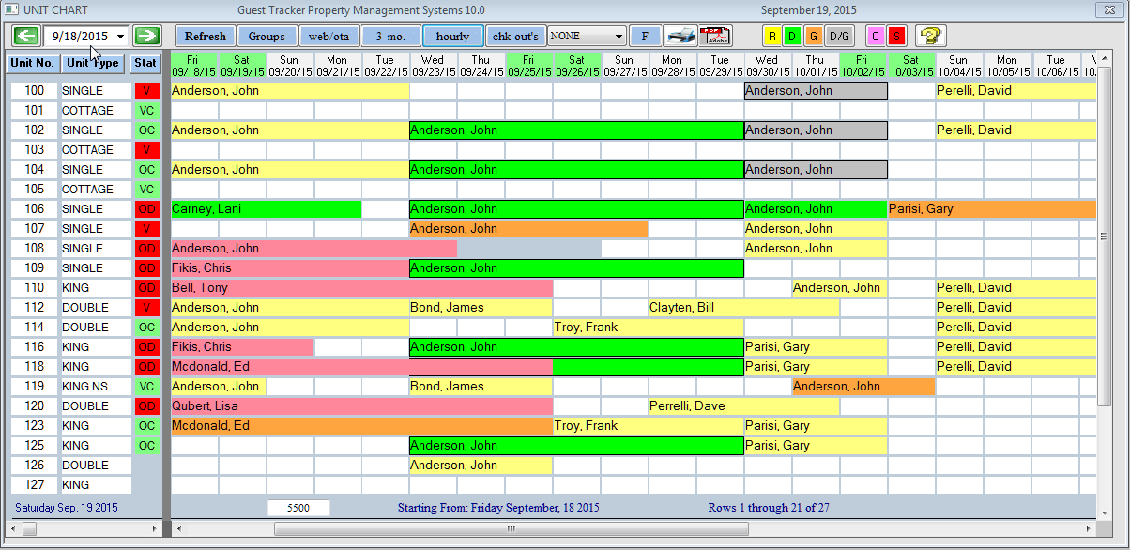Click the web/ota button
Screen dimensions: 1130x550
pyautogui.click(x=328, y=36)
